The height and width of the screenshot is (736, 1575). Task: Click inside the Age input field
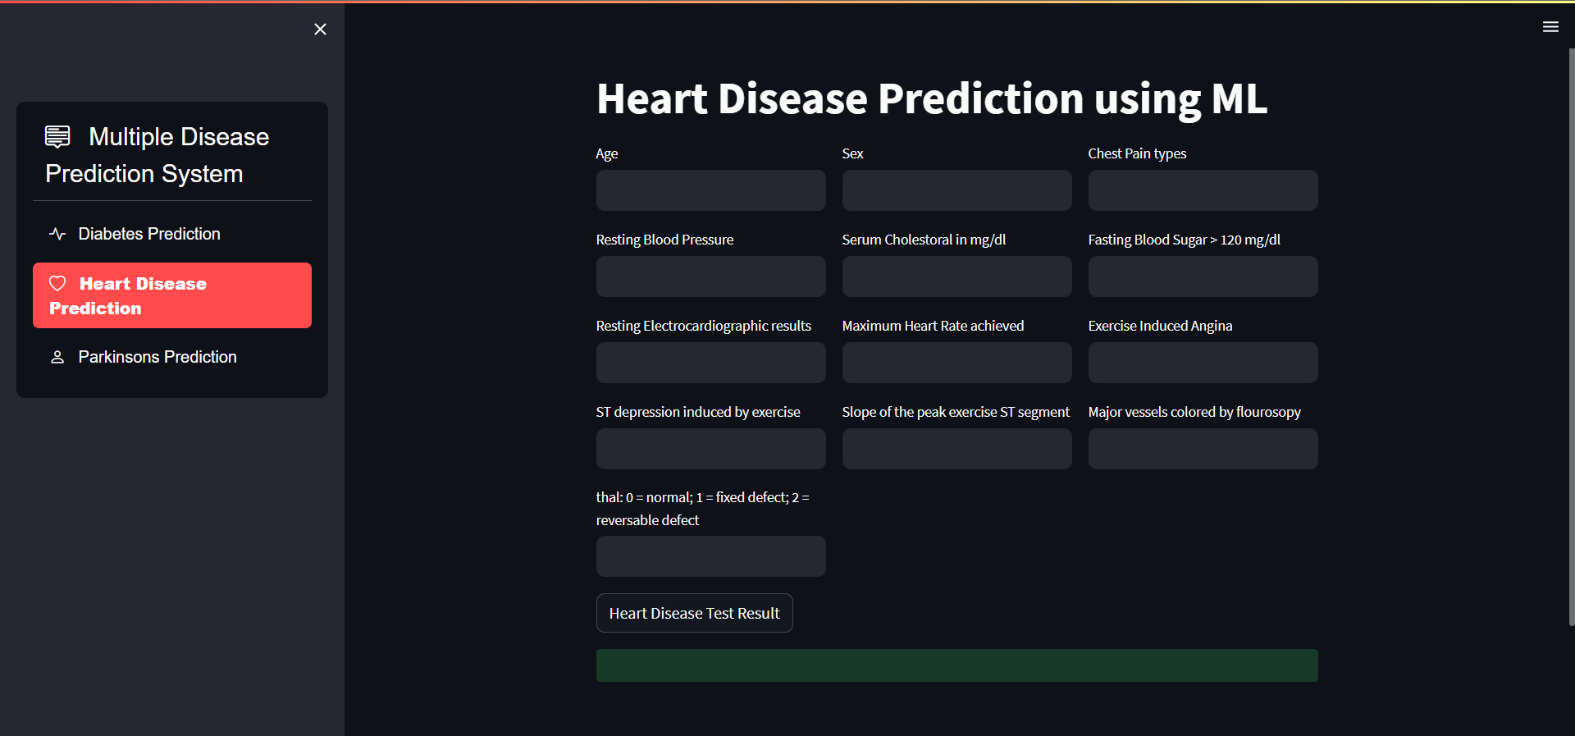[x=710, y=190]
